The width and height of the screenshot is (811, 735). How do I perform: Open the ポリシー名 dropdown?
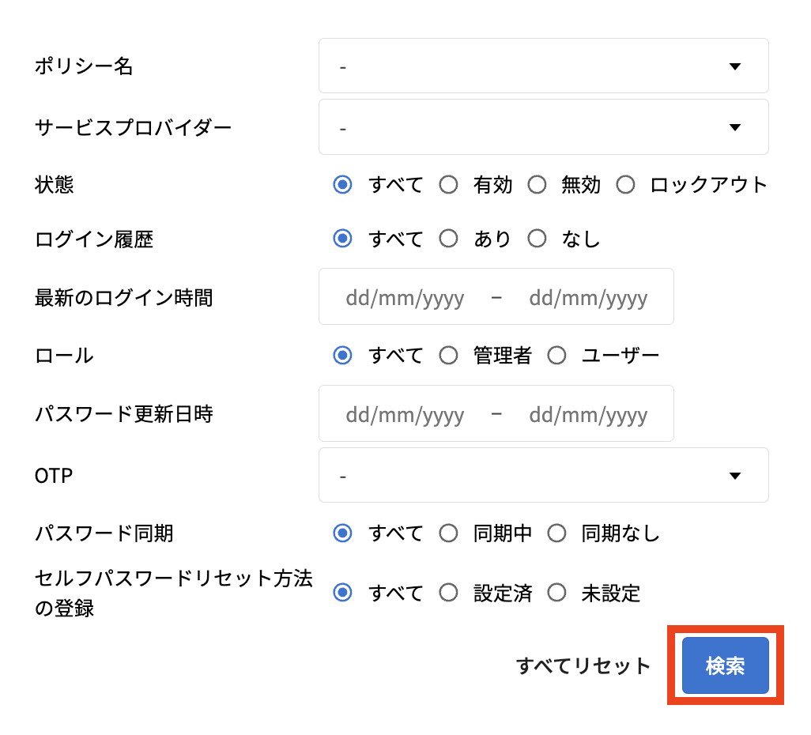click(543, 66)
